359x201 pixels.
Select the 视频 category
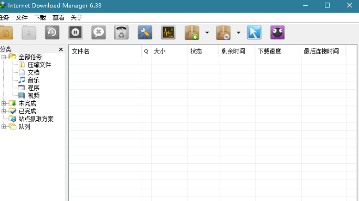(x=34, y=96)
